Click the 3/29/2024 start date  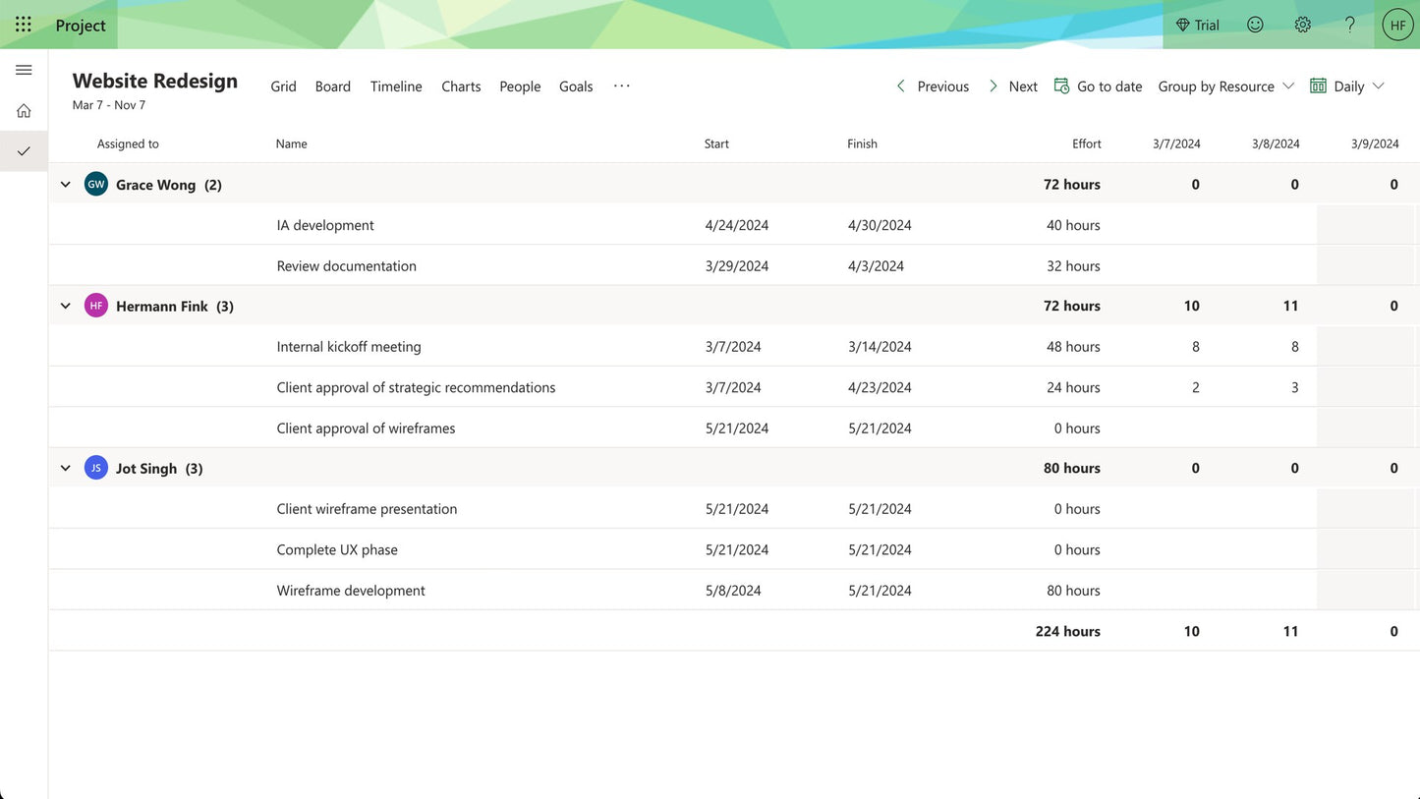point(737,265)
